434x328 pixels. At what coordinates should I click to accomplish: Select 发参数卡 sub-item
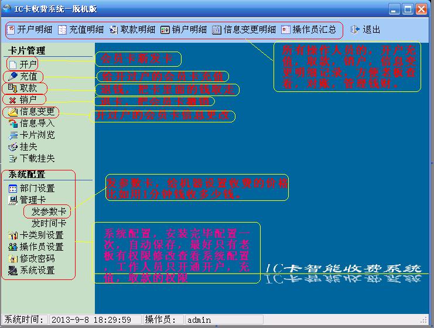(49, 212)
